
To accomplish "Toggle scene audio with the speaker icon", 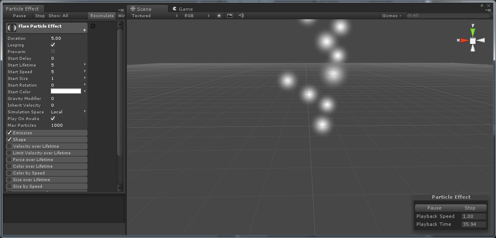I will click(x=241, y=15).
